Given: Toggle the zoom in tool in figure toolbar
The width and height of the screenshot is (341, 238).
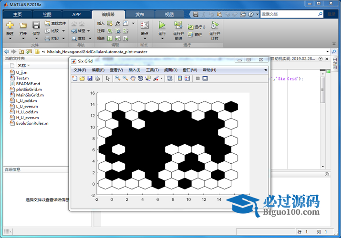Looking at the screenshot, I should click(x=117, y=78).
